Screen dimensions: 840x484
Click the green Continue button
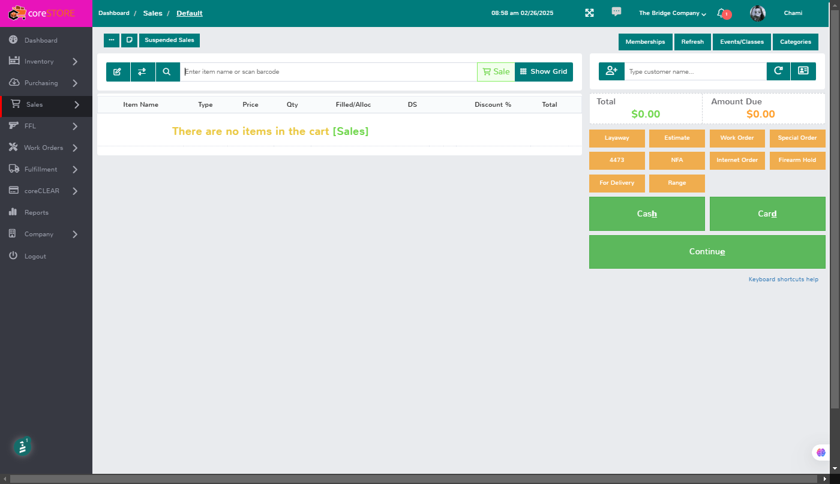707,252
